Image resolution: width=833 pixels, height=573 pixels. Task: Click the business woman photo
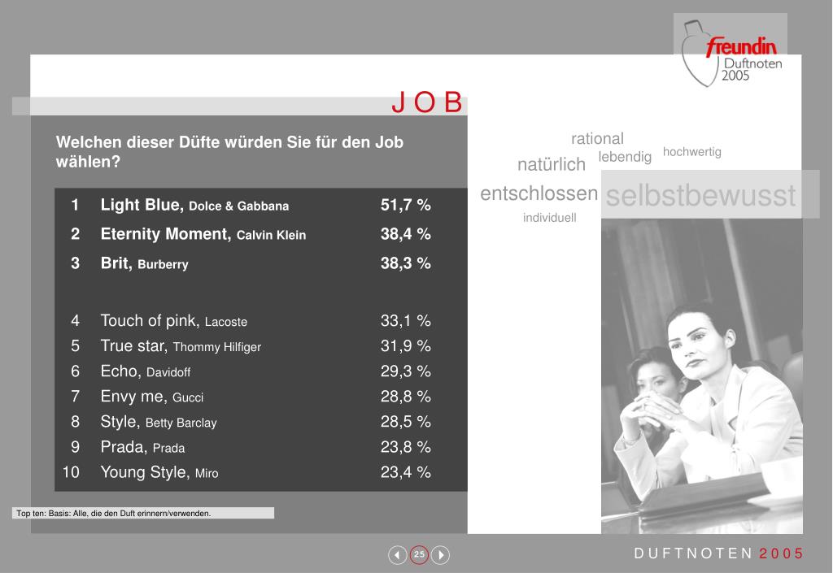(702, 375)
